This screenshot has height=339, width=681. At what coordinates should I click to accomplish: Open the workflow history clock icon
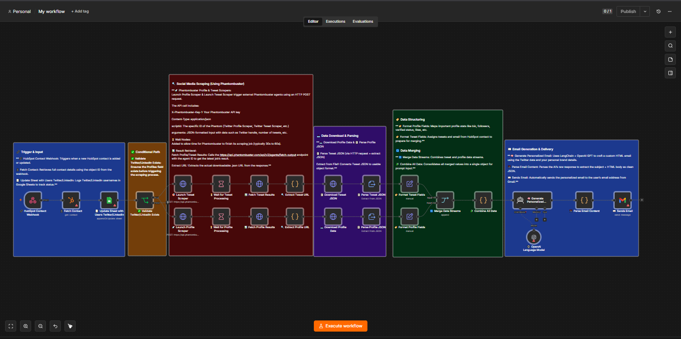click(x=658, y=11)
